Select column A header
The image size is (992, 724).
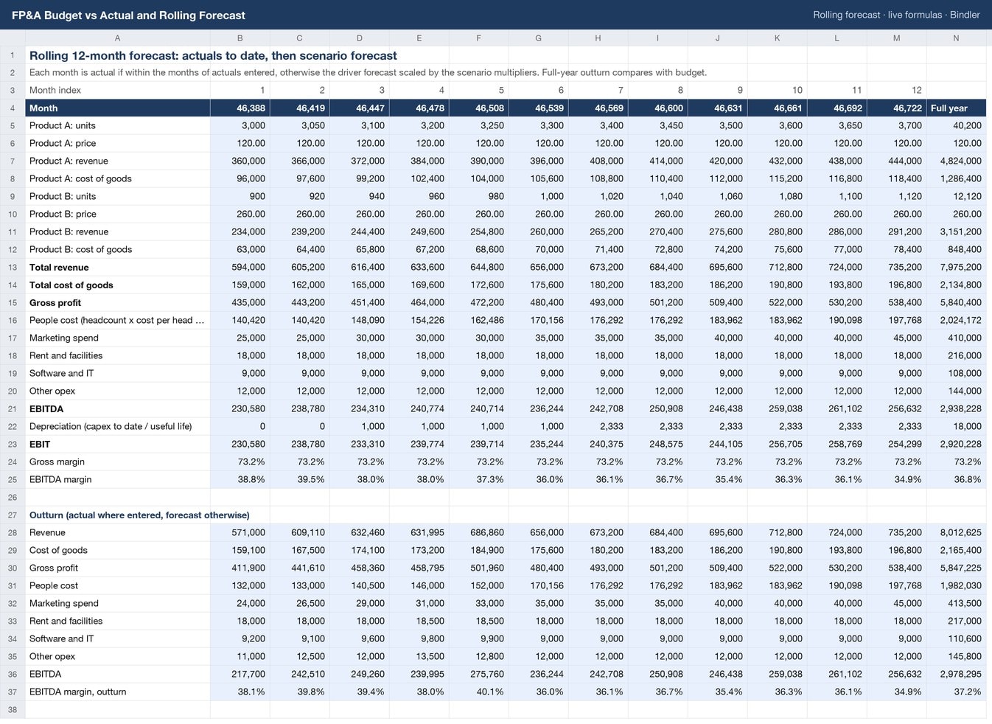pos(118,38)
